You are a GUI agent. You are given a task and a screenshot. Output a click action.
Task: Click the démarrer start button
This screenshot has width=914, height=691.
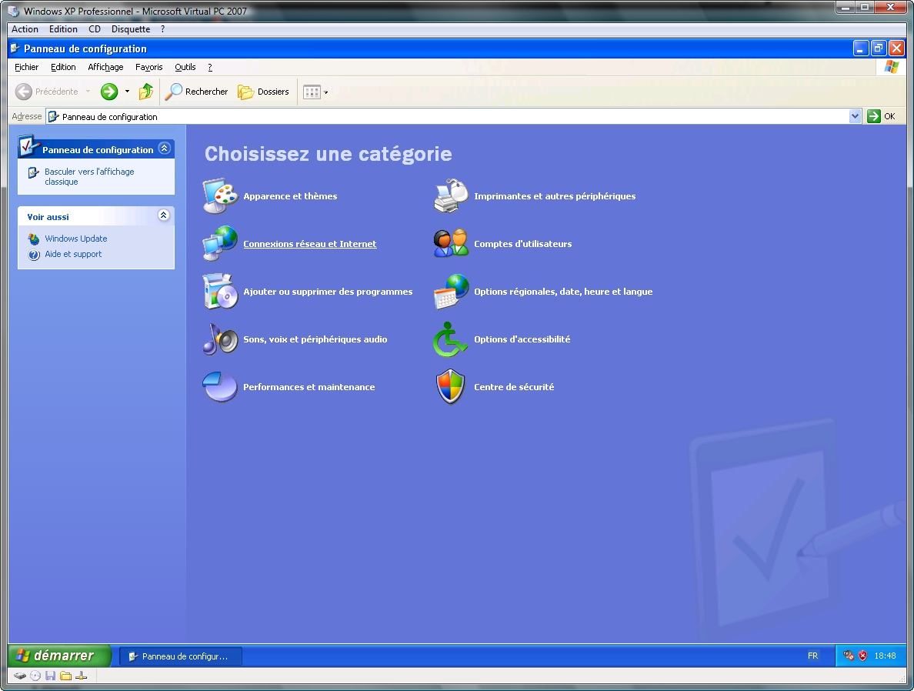tap(59, 656)
